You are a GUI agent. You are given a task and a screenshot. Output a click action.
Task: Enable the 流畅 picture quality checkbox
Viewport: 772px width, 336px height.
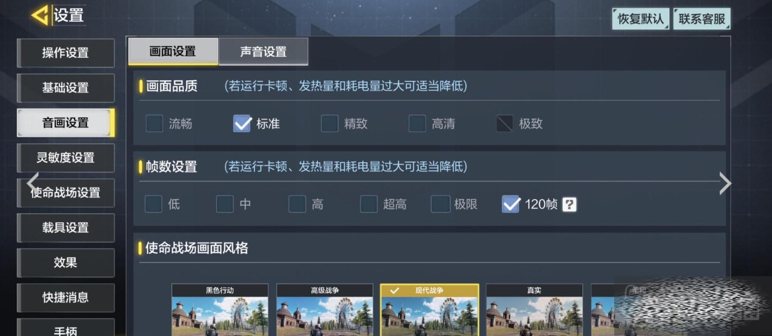coord(154,124)
